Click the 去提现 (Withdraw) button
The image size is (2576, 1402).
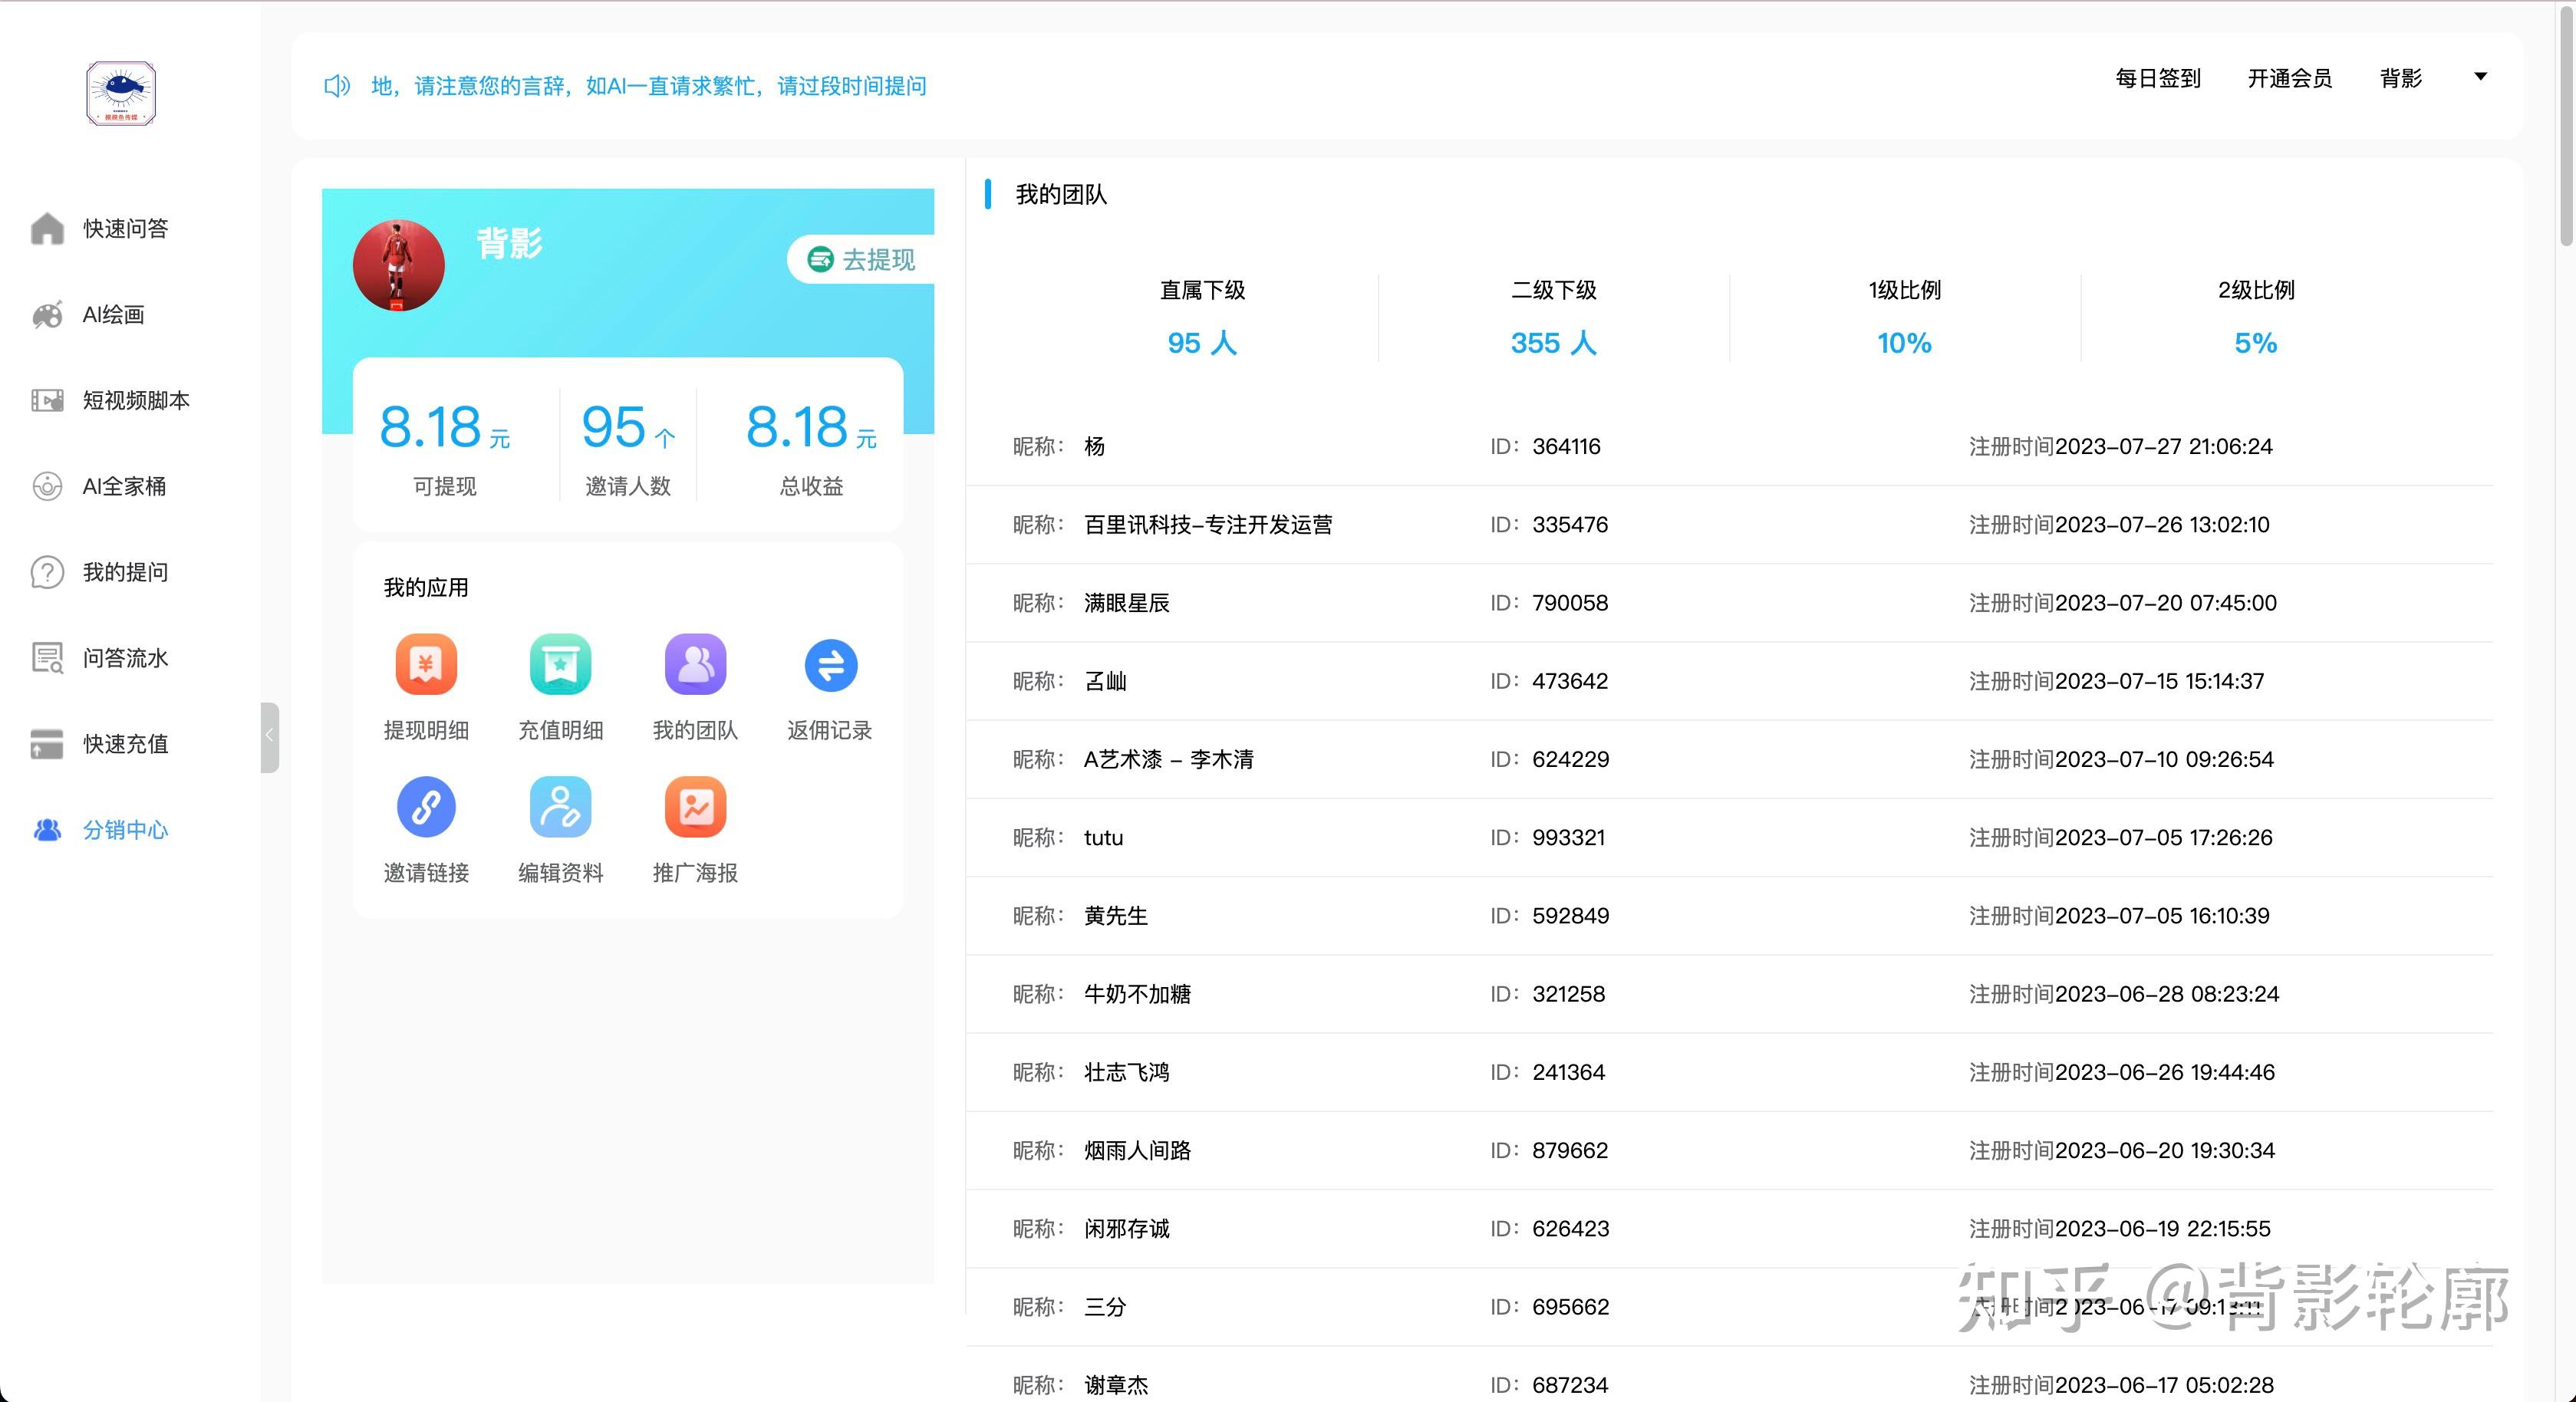point(860,262)
